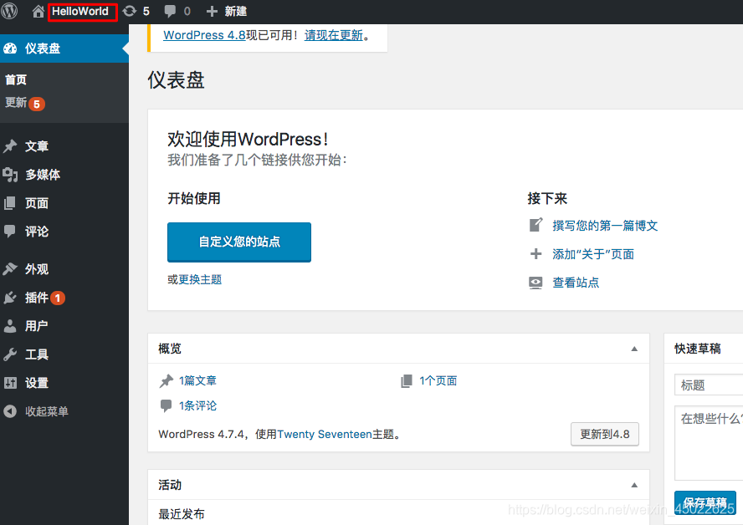Click the 请现在更新 update now link
The width and height of the screenshot is (743, 525).
point(334,35)
